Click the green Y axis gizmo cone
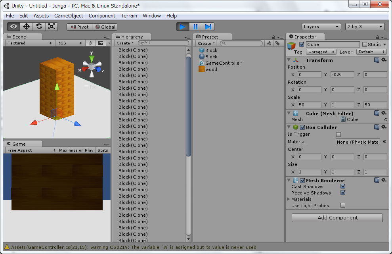 point(92,59)
